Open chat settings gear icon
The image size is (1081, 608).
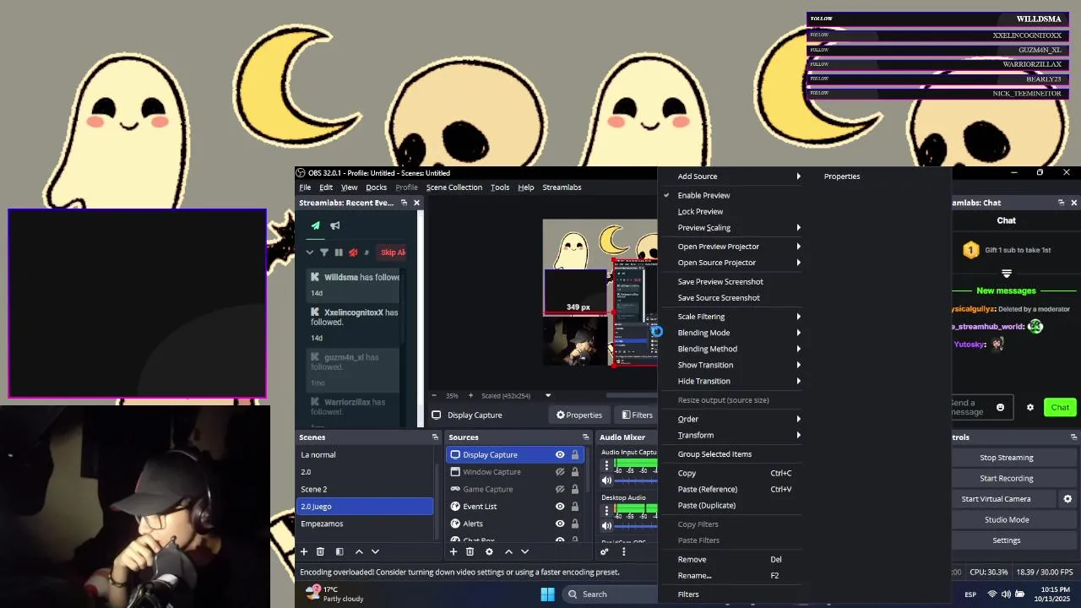(x=1030, y=407)
